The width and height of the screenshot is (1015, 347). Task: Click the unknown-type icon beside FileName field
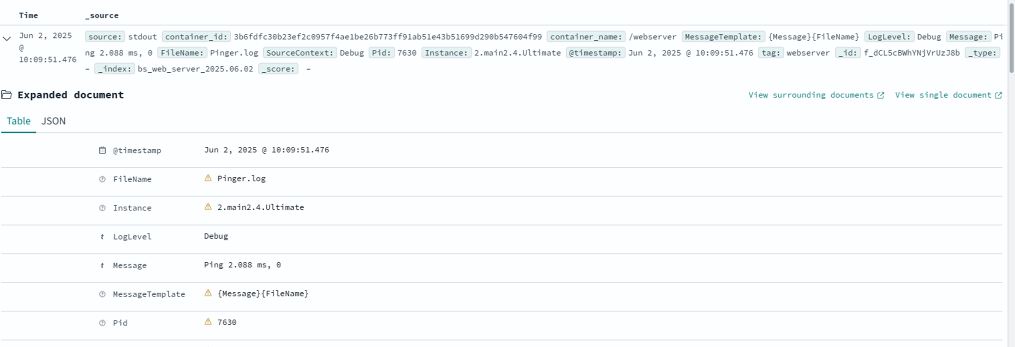pyautogui.click(x=102, y=179)
